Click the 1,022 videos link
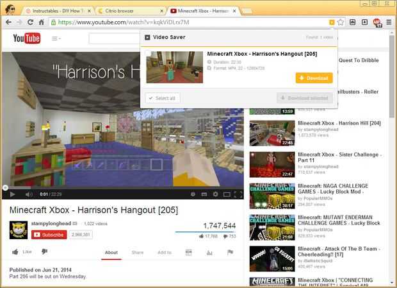 pos(95,224)
